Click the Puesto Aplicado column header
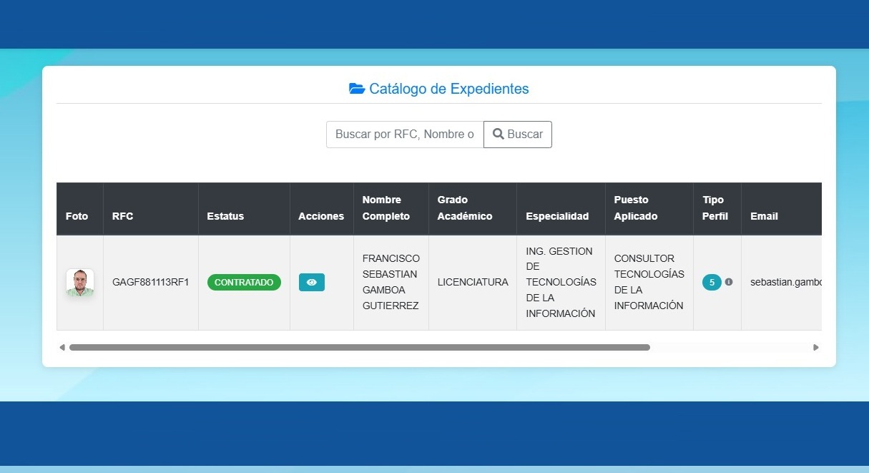Viewport: 869px width, 473px height. click(x=636, y=208)
